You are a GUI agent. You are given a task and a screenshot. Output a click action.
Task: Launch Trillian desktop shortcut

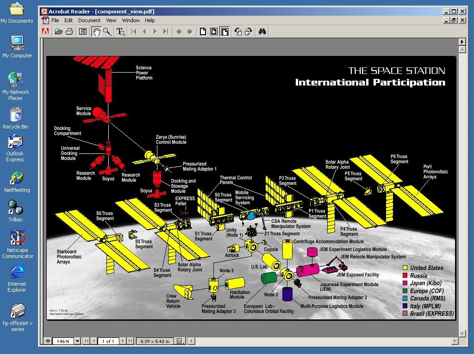pyautogui.click(x=15, y=211)
